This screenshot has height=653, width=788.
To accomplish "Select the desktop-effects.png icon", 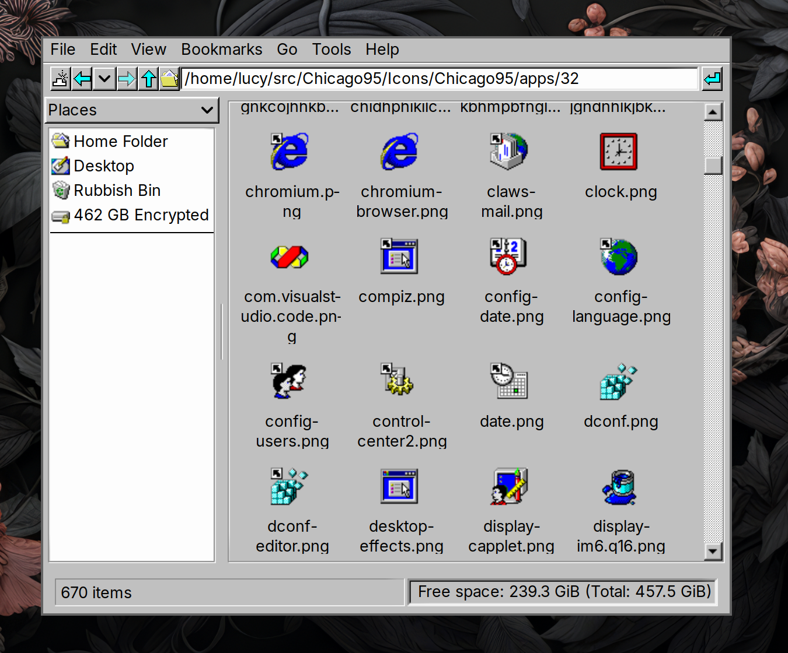I will tap(399, 486).
